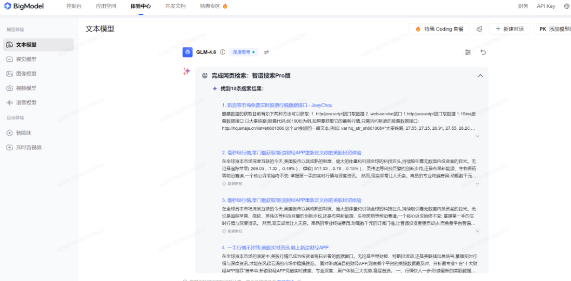Click info icon next to GLM-4.6
571x281 pixels.
pyautogui.click(x=223, y=52)
